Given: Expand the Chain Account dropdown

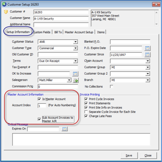Looking at the screenshot, I should click(148, 61).
